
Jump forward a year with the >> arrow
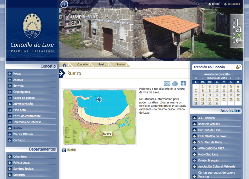(238, 78)
